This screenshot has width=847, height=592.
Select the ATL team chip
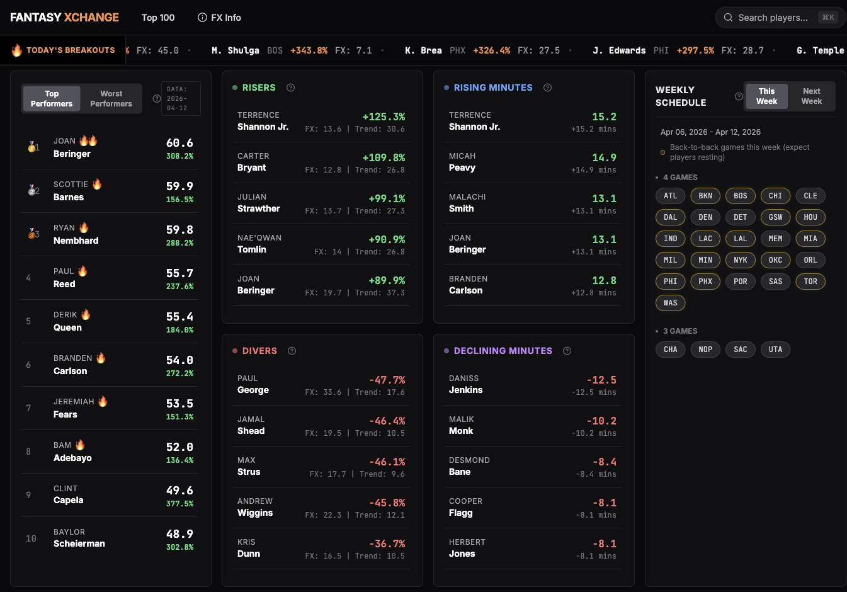tap(671, 196)
